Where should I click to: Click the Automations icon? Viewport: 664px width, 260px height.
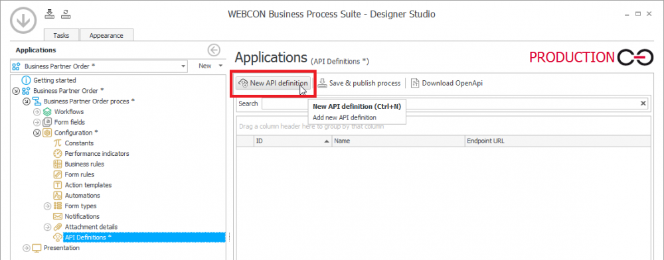pos(58,195)
